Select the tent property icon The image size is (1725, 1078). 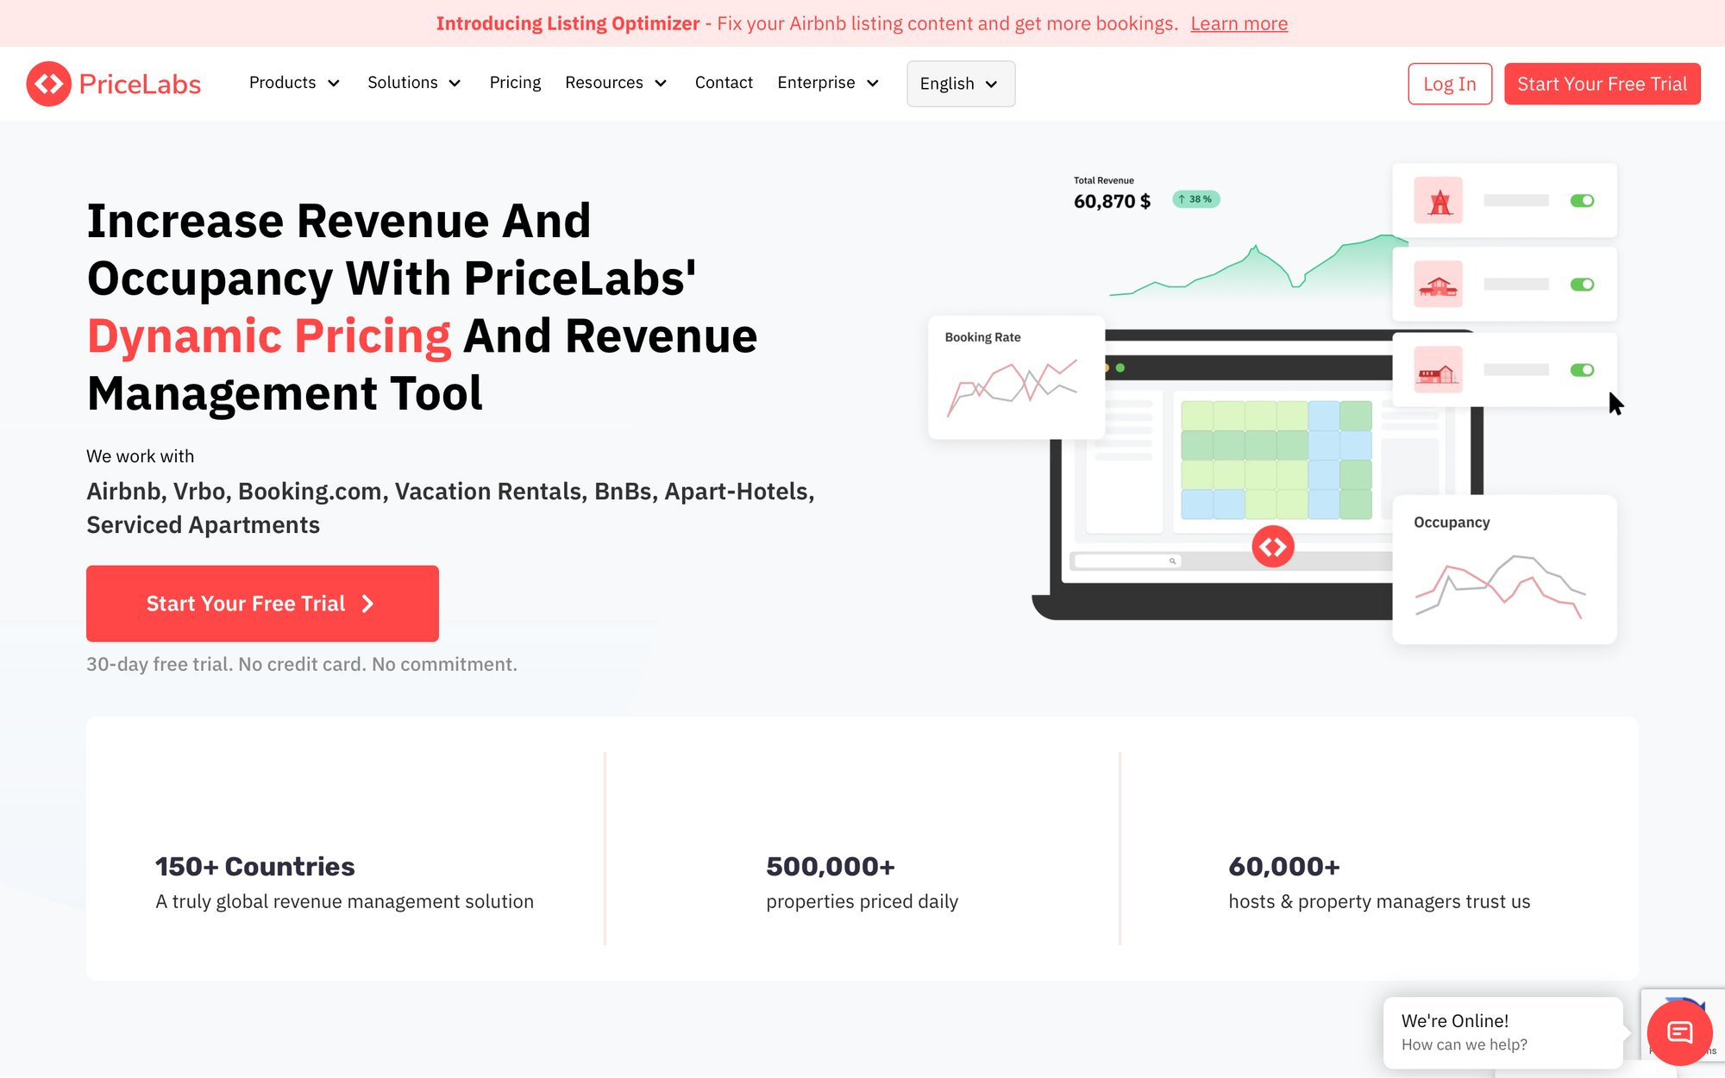[x=1438, y=199]
